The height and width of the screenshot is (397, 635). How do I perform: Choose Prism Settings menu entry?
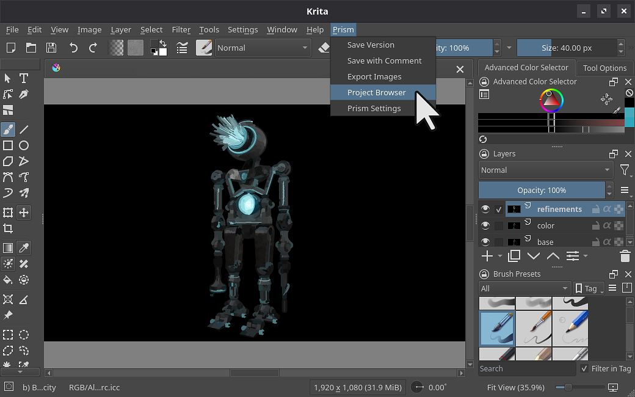(x=383, y=108)
